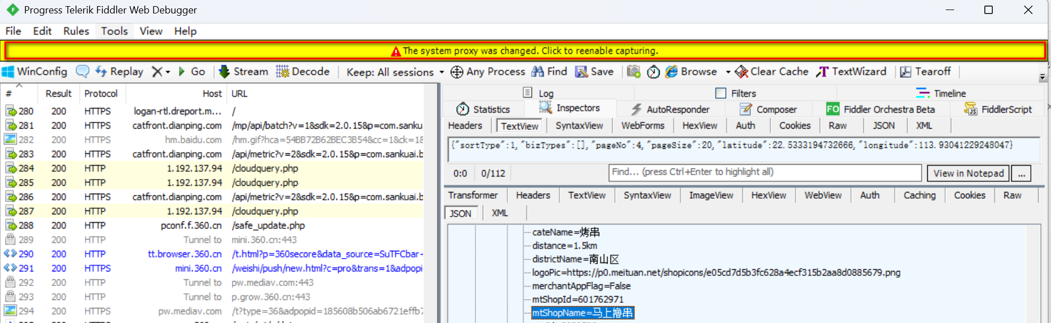This screenshot has height=323, width=1051.
Task: Select the request SyntaxView tab
Action: 579,126
